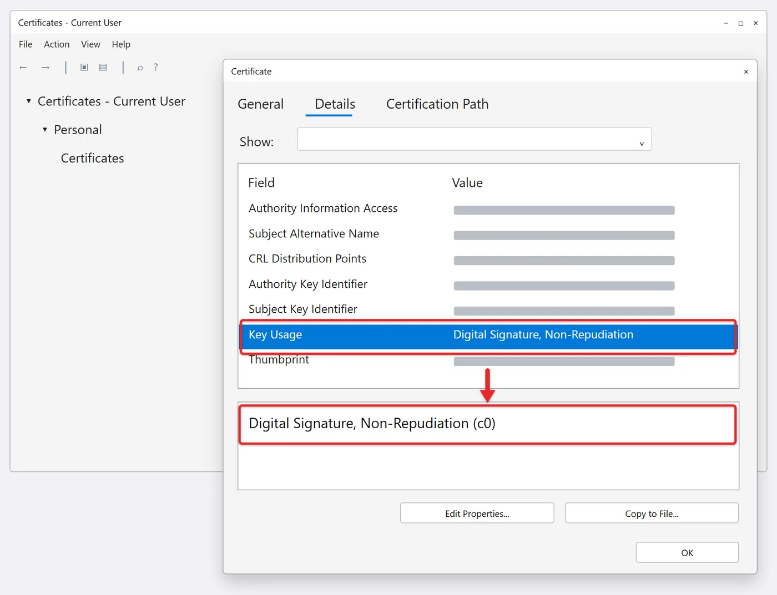Collapse the Certificates - Current User tree node
Image resolution: width=777 pixels, height=595 pixels.
(x=28, y=101)
